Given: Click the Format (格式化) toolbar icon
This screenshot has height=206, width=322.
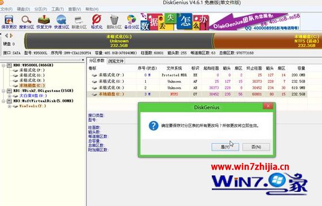Looking at the screenshot, I should (97, 22).
